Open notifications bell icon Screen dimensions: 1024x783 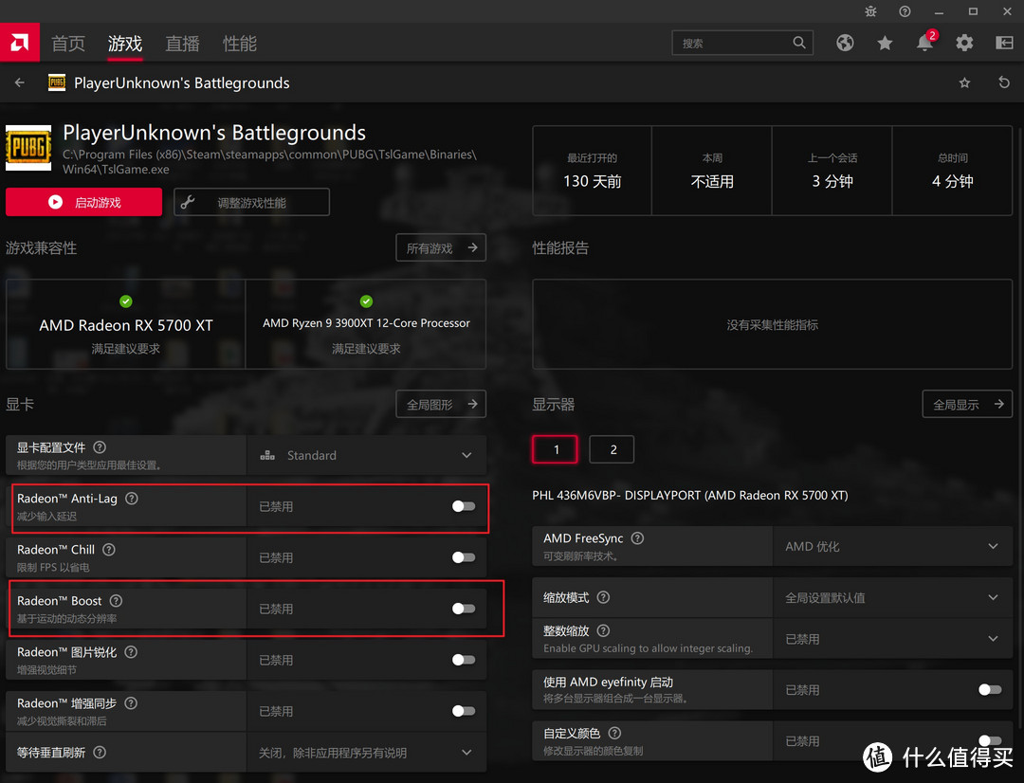click(x=924, y=43)
